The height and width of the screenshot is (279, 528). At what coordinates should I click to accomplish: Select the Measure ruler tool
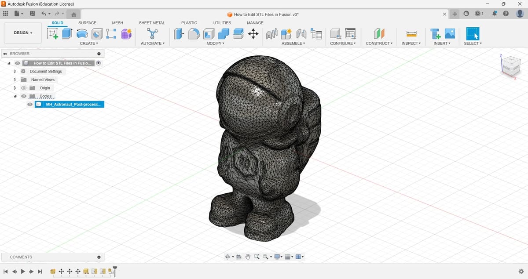coord(411,33)
